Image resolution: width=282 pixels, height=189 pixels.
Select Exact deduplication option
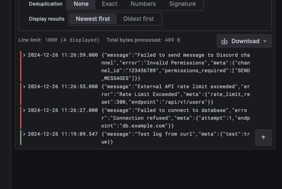point(109,4)
